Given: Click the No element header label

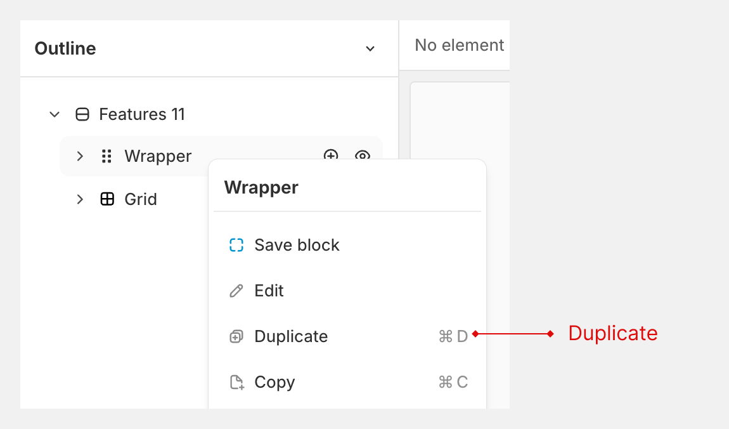Looking at the screenshot, I should tap(460, 45).
